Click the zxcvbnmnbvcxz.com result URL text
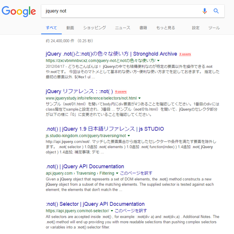Screen dimensions: 234x234 point(101,61)
